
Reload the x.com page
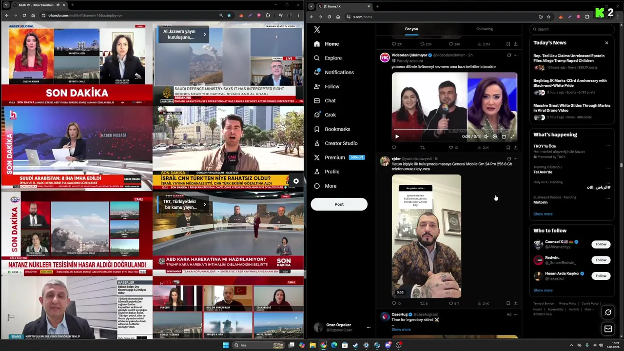click(x=329, y=17)
